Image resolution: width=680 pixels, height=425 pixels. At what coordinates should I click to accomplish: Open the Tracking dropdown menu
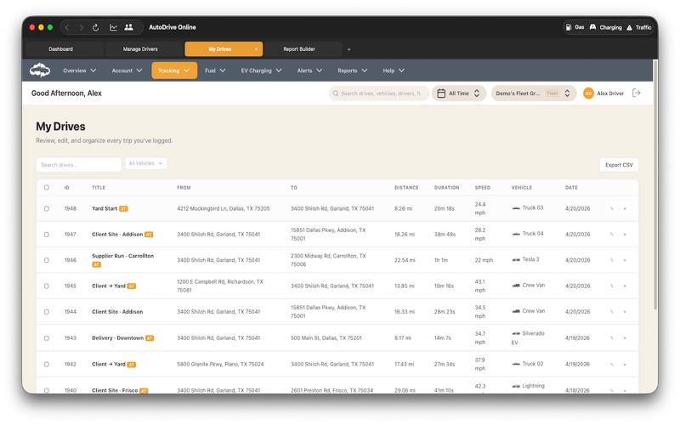click(x=174, y=71)
